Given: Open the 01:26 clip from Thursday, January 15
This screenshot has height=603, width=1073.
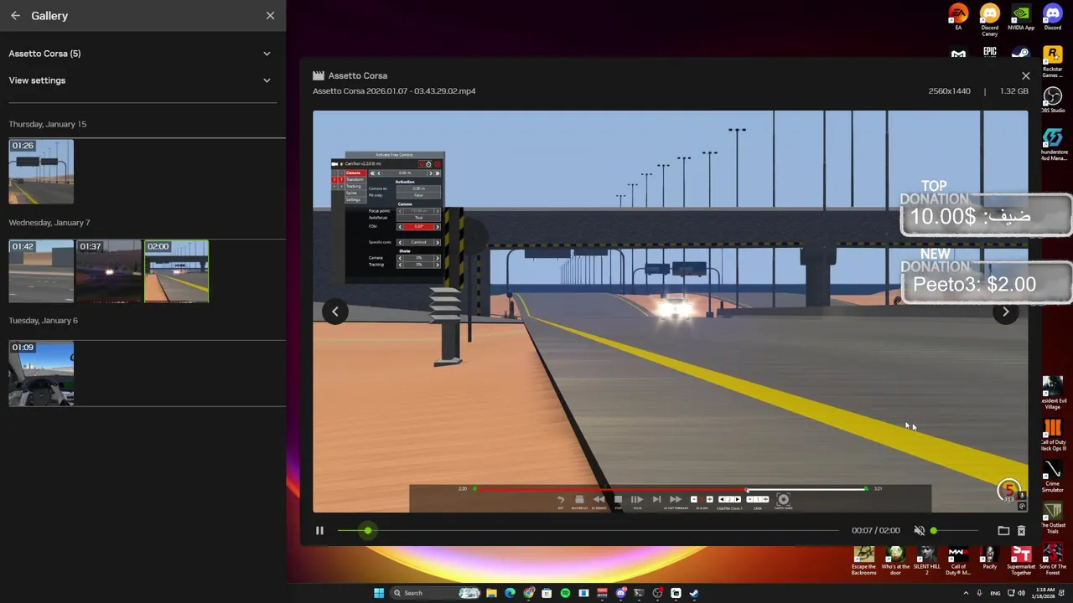Looking at the screenshot, I should tap(41, 172).
